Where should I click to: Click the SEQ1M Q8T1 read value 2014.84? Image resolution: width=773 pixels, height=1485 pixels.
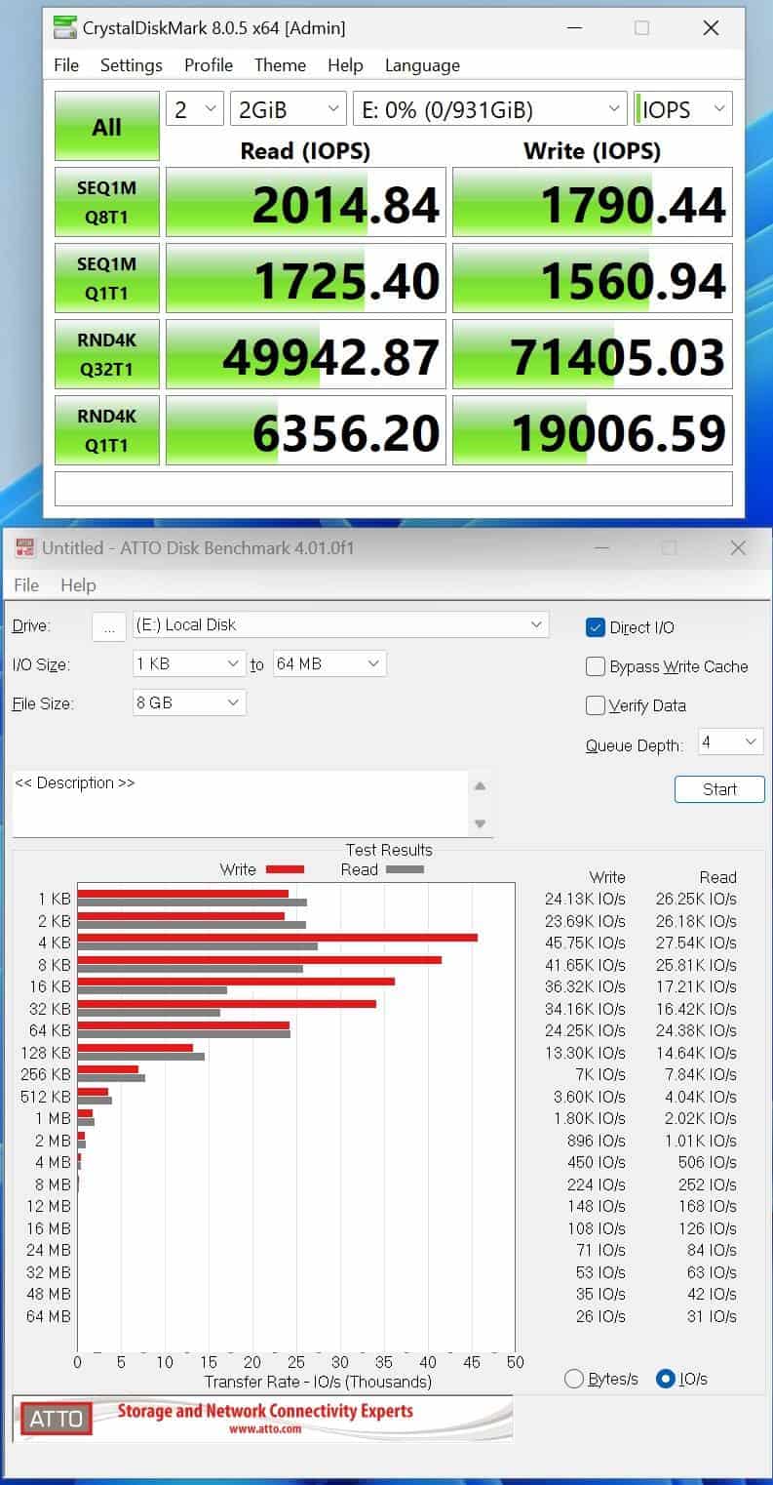[x=306, y=202]
